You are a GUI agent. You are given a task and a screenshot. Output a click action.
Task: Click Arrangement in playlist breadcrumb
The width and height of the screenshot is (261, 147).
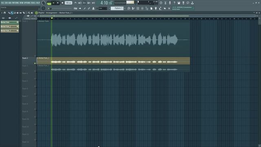[x=51, y=13]
